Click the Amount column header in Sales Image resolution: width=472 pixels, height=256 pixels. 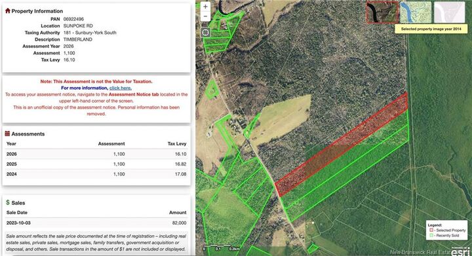coord(178,212)
